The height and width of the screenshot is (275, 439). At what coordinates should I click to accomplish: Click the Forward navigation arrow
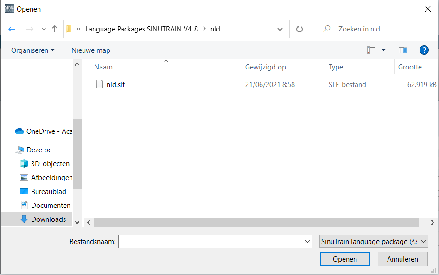click(x=30, y=29)
